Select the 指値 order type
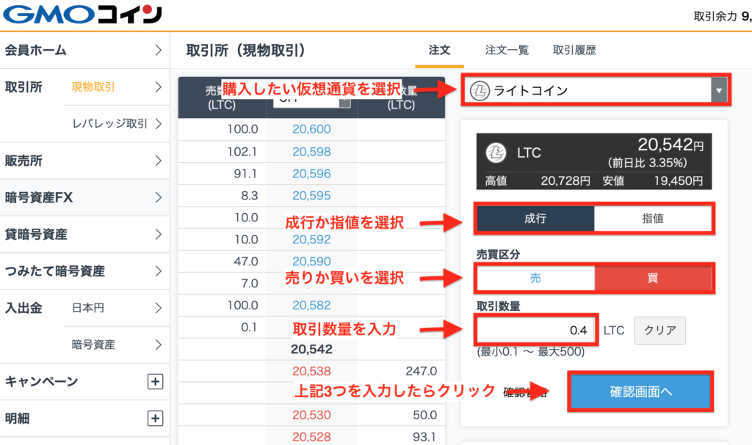This screenshot has width=752, height=445. (x=653, y=218)
